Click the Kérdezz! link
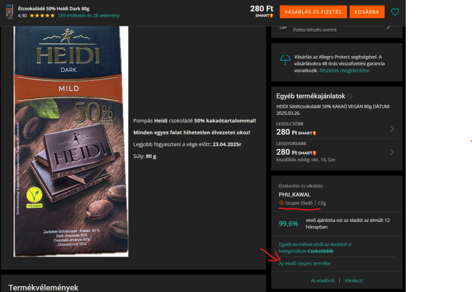This screenshot has width=472, height=292. [x=353, y=281]
